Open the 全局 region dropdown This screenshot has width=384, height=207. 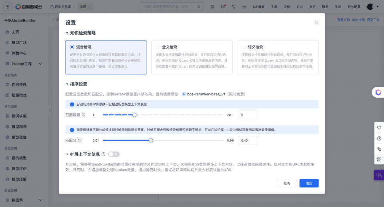coord(85,7)
